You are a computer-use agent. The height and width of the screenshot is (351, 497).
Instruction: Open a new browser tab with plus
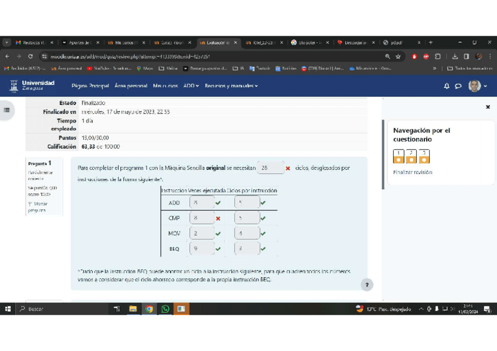(431, 42)
